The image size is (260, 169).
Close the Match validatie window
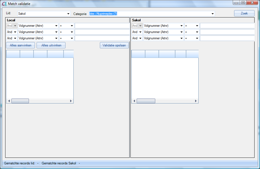click(252, 2)
